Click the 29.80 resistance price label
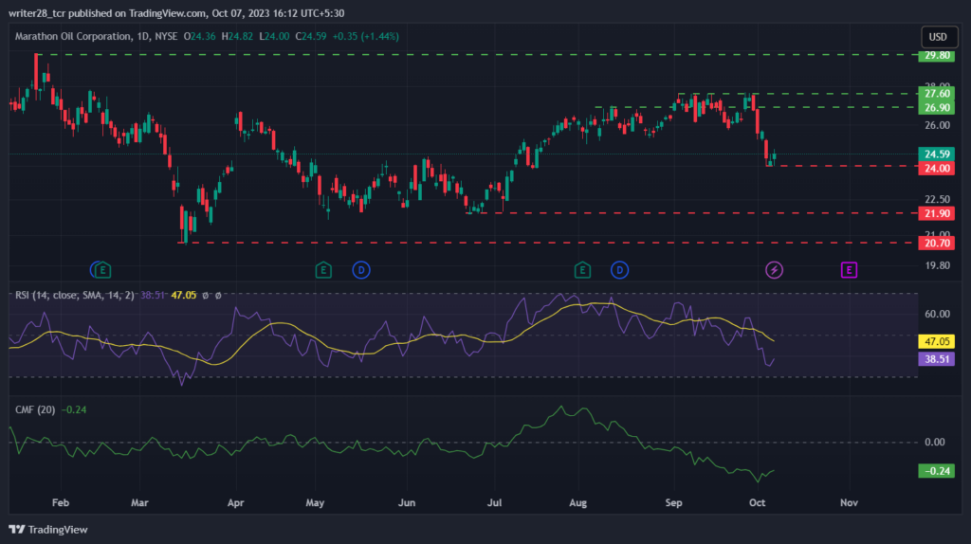This screenshot has height=544, width=971. (936, 56)
